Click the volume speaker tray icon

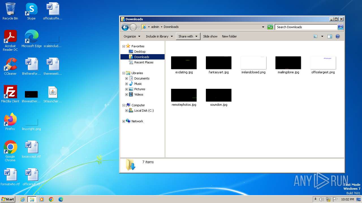(x=322, y=199)
